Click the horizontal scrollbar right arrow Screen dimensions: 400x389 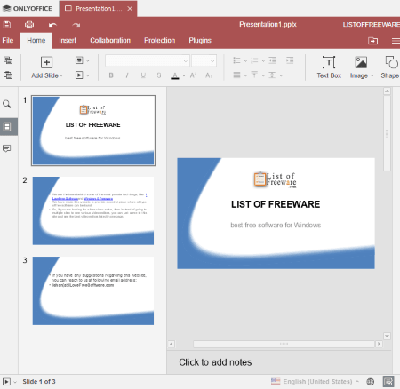tap(379, 344)
